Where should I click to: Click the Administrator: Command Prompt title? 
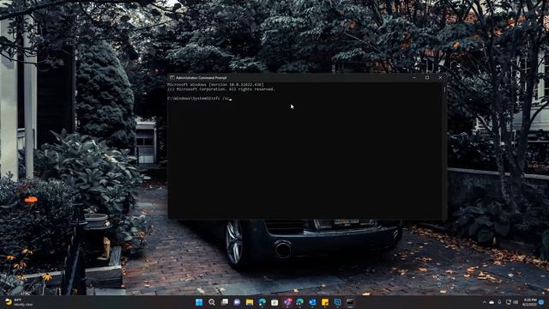point(201,78)
